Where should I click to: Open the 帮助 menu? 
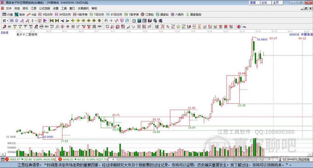(x=94, y=8)
